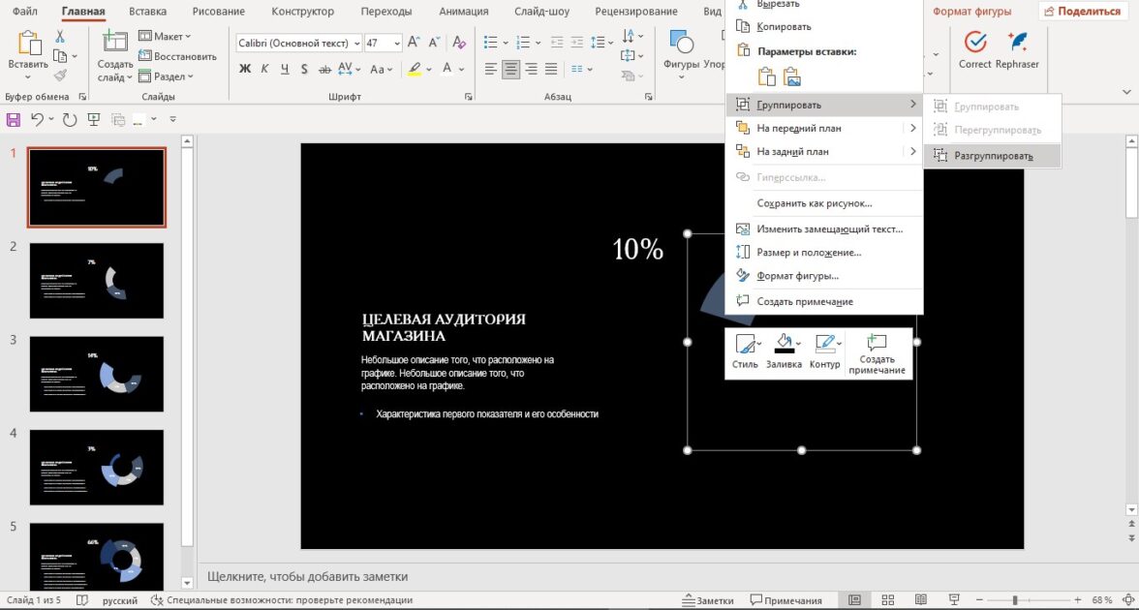
Task: Toggle center text alignment
Action: (510, 69)
